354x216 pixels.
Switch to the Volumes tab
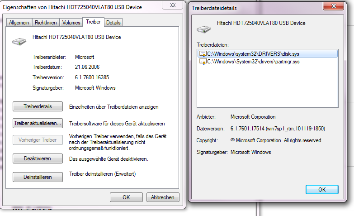point(71,23)
